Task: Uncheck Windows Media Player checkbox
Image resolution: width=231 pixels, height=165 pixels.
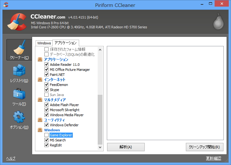Action: 46,115
